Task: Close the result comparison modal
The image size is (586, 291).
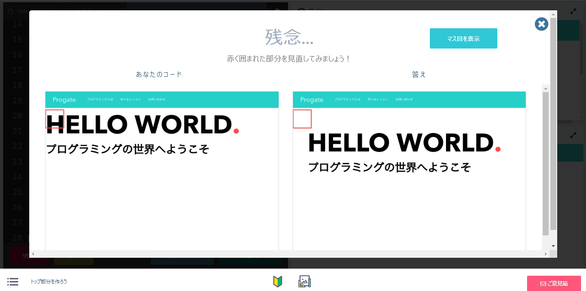Action: 541,24
